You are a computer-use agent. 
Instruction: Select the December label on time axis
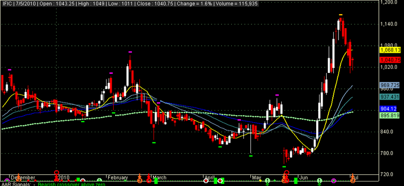[x=23, y=177]
